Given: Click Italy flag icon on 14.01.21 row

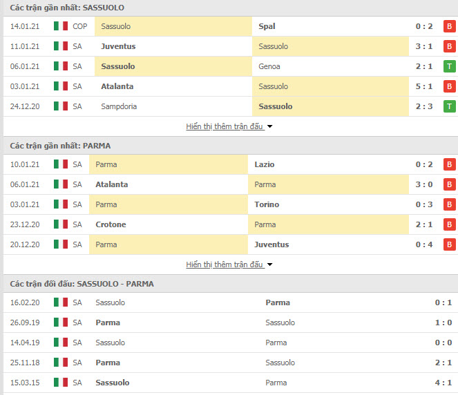Looking at the screenshot, I should click(61, 26).
